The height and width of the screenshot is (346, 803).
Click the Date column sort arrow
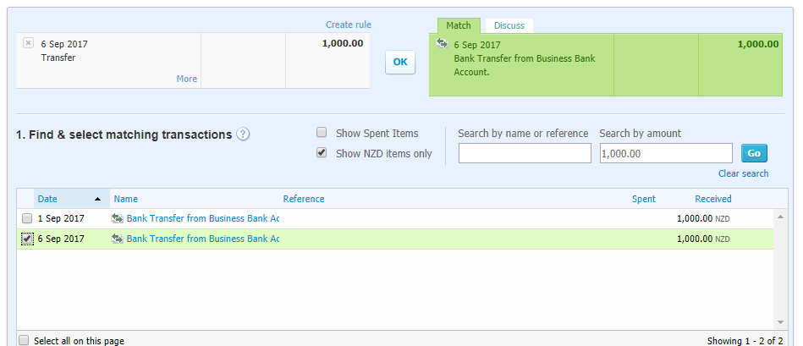click(x=97, y=199)
